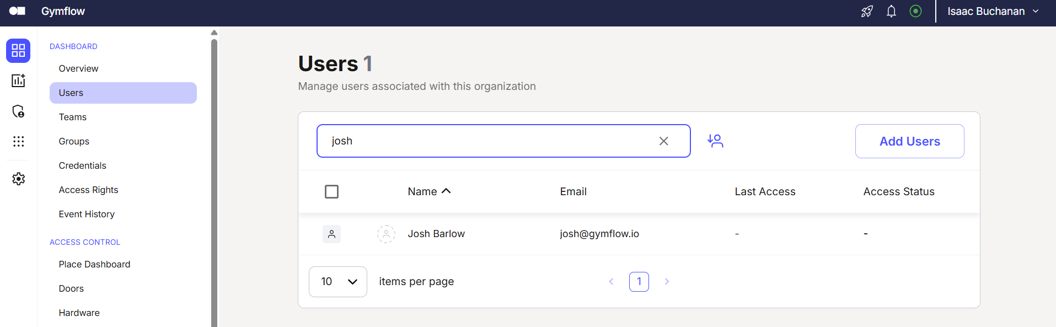This screenshot has height=327, width=1056.
Task: Sort by the Name column arrow
Action: (x=447, y=191)
